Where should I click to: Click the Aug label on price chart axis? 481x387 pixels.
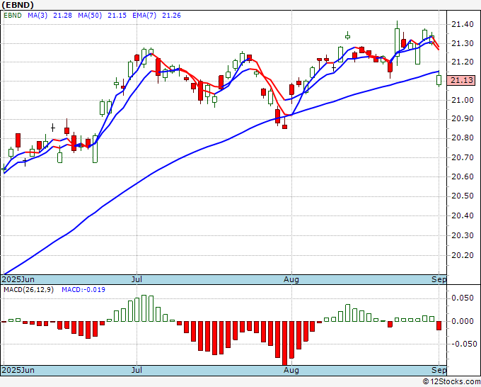click(x=291, y=279)
